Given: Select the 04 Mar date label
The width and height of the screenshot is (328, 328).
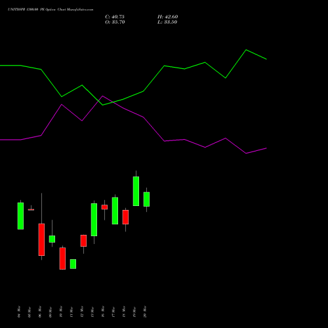Looking at the screenshot, I should (19, 312).
